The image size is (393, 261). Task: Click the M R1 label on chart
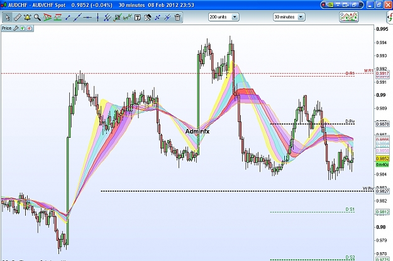coord(368,71)
